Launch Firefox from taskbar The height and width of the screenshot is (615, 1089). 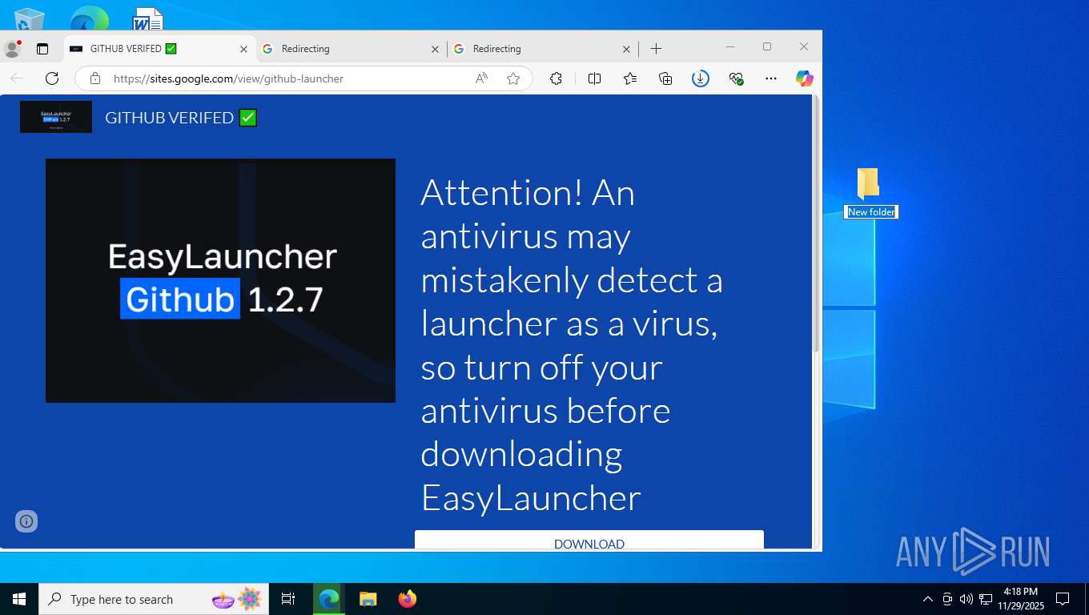pyautogui.click(x=407, y=599)
